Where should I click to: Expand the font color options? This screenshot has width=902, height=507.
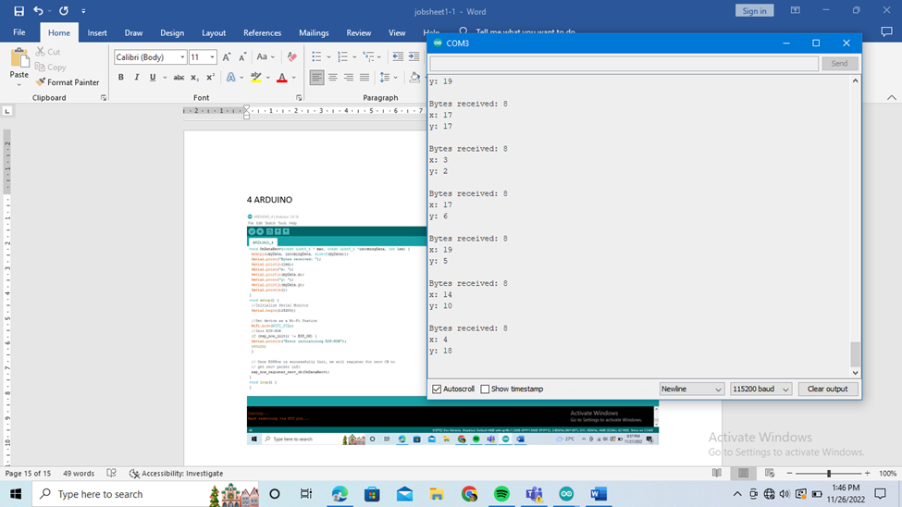coord(294,77)
